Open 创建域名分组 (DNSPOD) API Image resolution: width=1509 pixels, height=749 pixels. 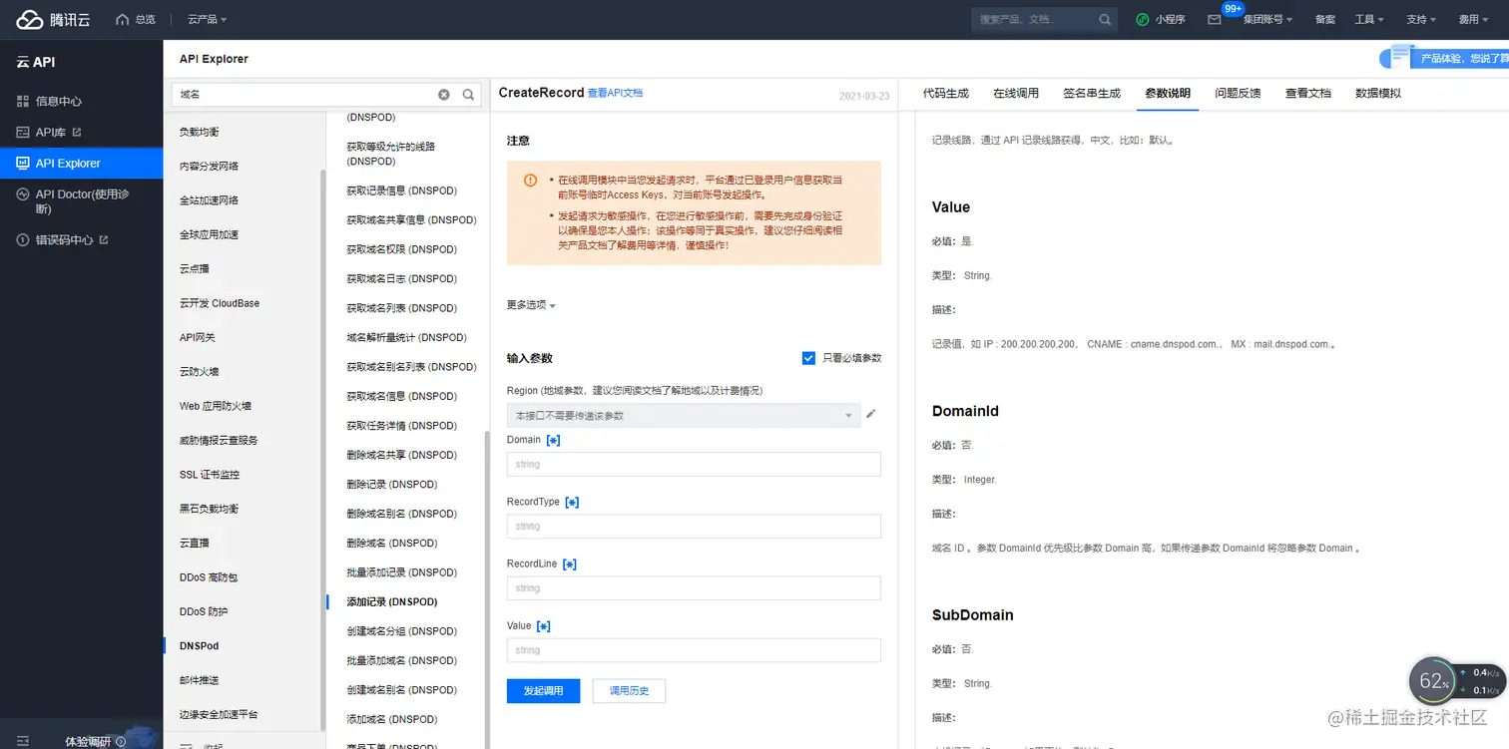(x=402, y=631)
